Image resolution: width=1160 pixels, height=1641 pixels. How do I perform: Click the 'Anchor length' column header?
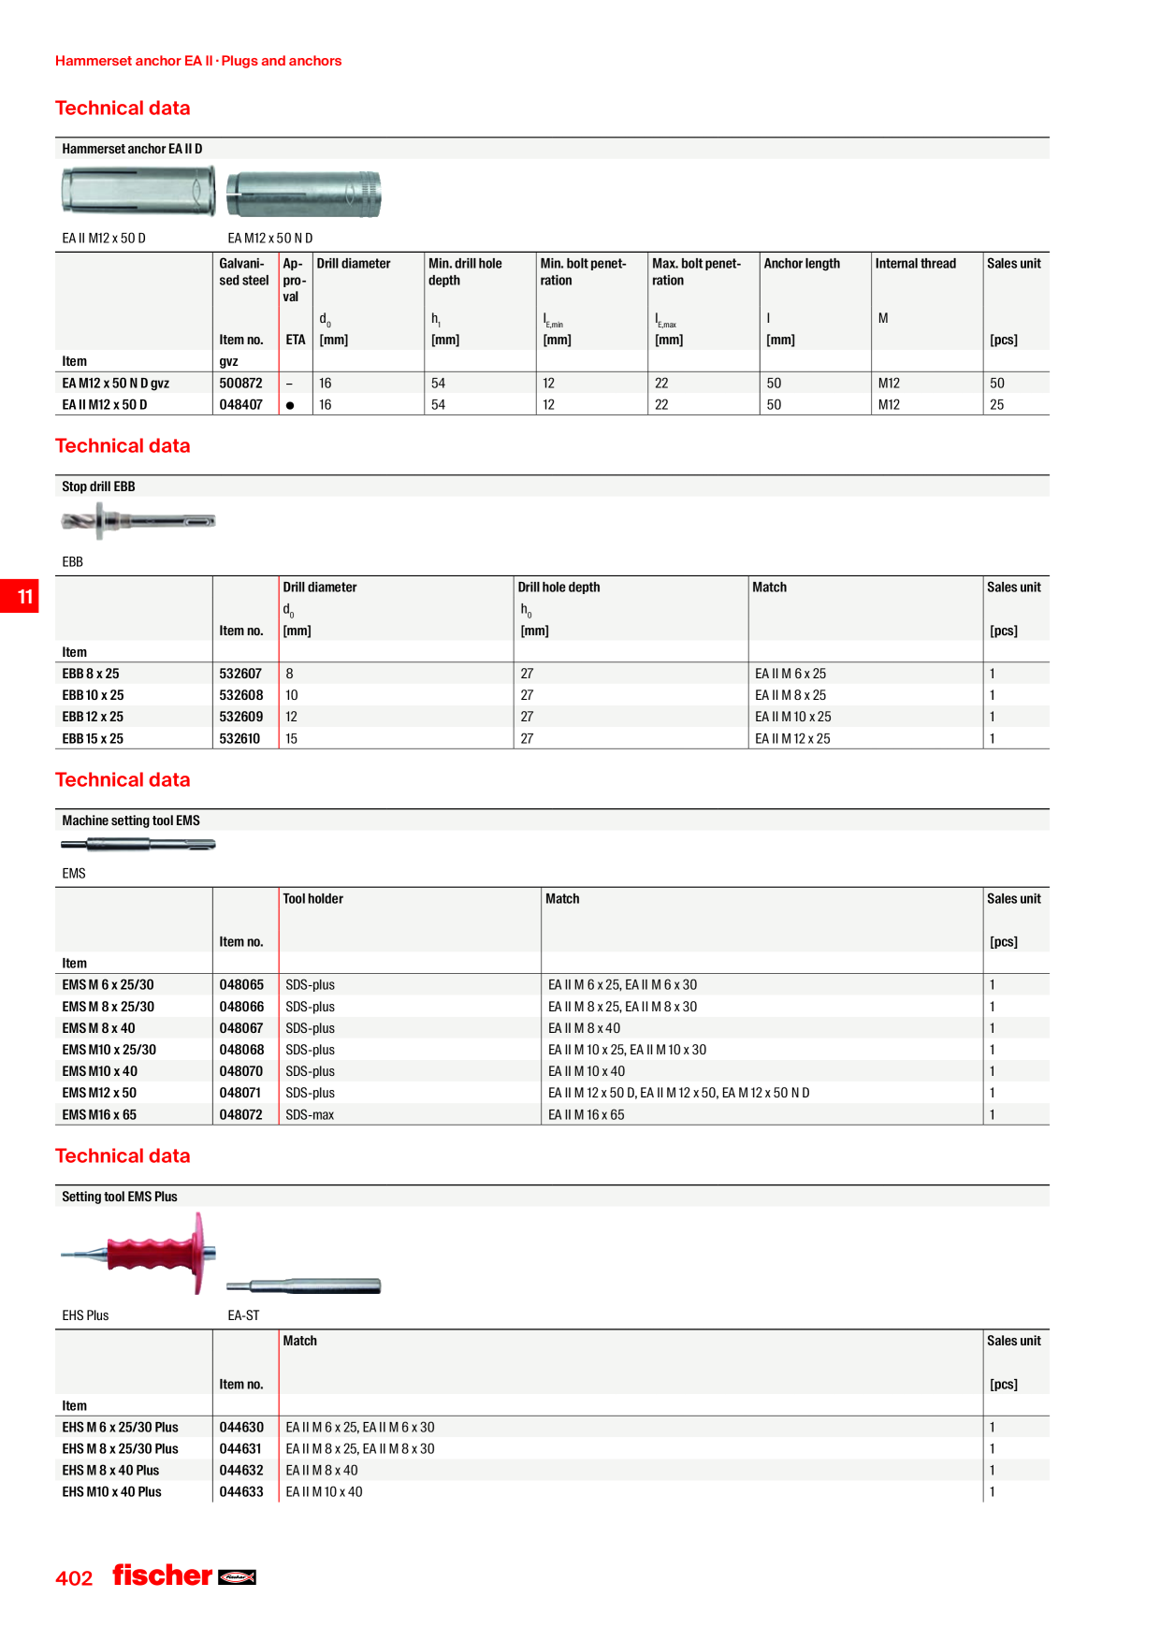coord(802,264)
